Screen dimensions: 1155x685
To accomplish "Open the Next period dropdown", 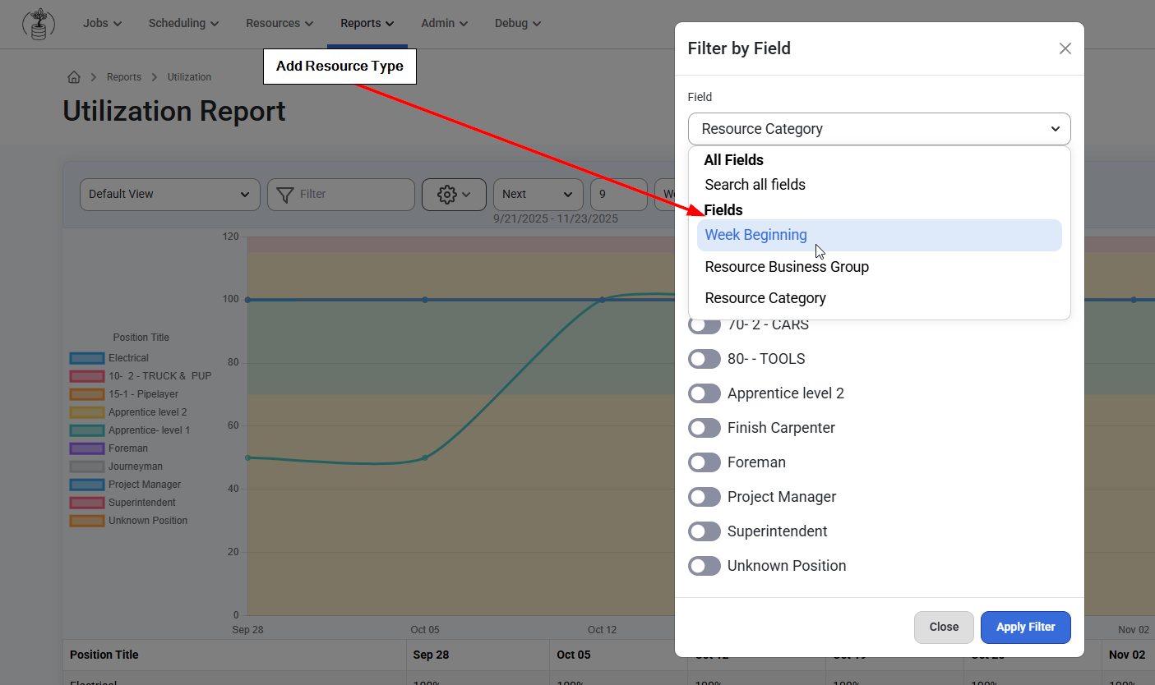I will 538,195.
